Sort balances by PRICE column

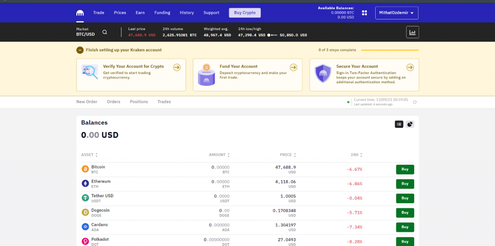(288, 155)
